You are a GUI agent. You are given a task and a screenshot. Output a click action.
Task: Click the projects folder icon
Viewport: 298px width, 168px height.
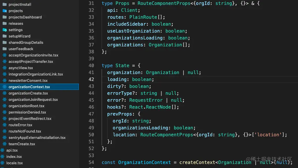click(5, 11)
